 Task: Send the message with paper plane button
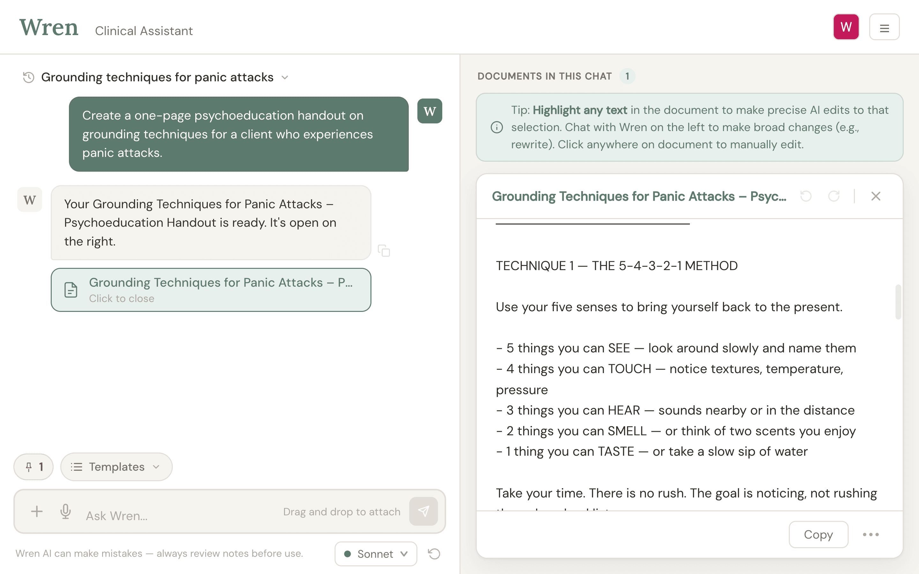click(x=423, y=511)
